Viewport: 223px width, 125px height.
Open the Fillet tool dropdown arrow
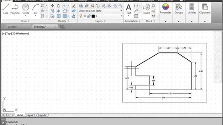pyautogui.click(x=69, y=11)
